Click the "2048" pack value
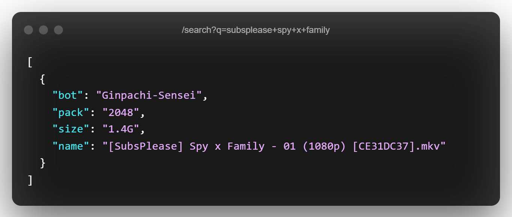The height and width of the screenshot is (217, 512). [x=121, y=112]
